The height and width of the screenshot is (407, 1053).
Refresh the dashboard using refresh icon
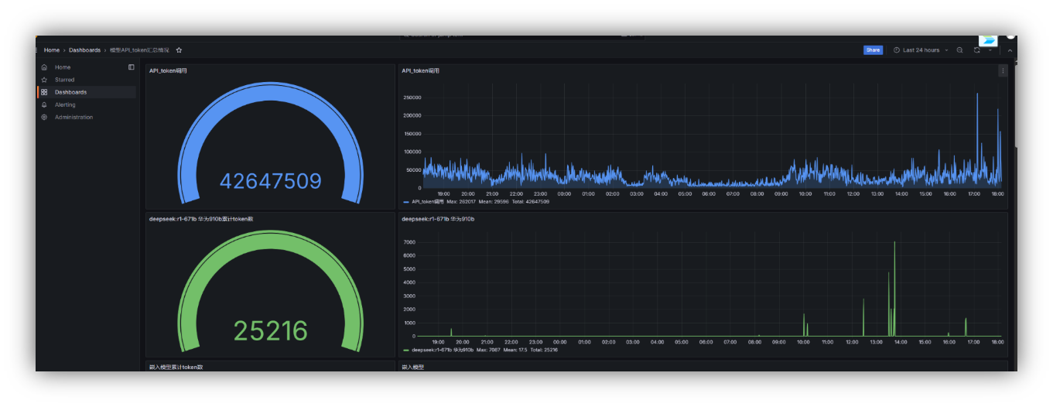coord(977,50)
